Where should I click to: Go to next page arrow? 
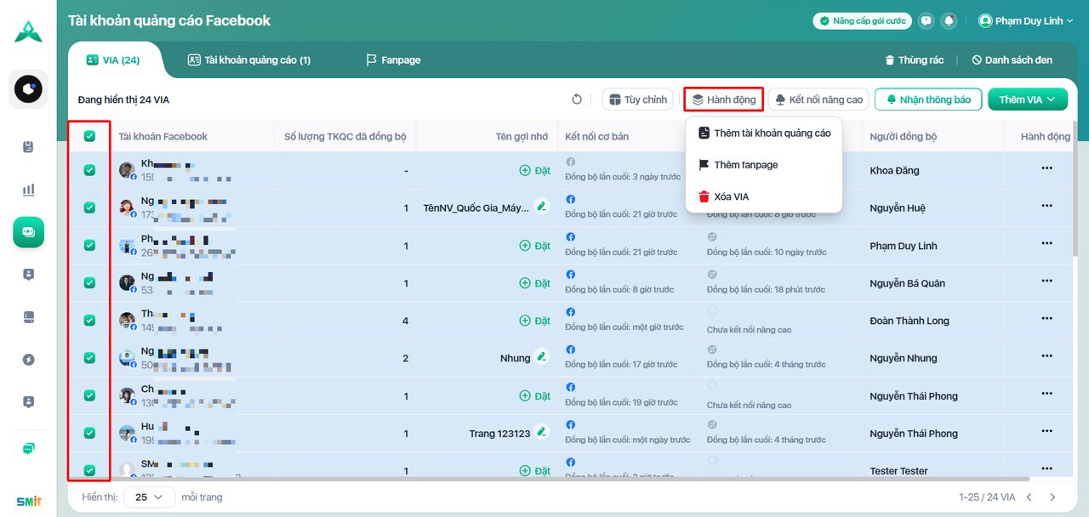point(1052,497)
